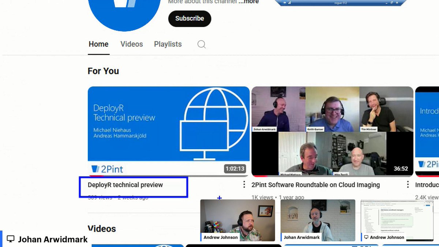Click the pin icon on rogue-512 connection bar
Screen dimensions: 439x247
pos(284,3)
